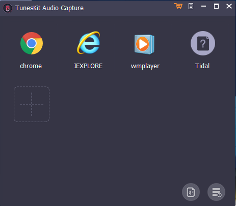Open the audio format settings button
This screenshot has height=206, width=236.
[191, 192]
